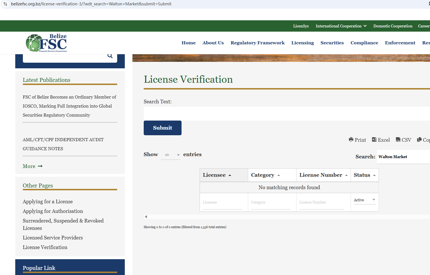Open the Regulatory Framework menu
430x275 pixels.
(x=257, y=43)
